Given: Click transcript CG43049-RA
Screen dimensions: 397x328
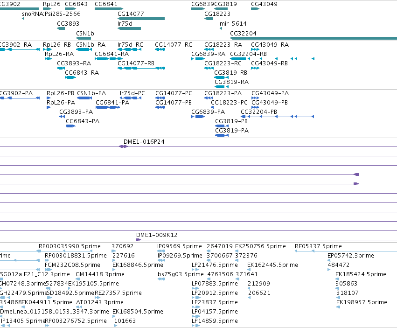Looking at the screenshot, I should 270,45.
